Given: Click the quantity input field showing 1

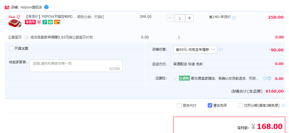Looking at the screenshot, I should [x=180, y=18].
